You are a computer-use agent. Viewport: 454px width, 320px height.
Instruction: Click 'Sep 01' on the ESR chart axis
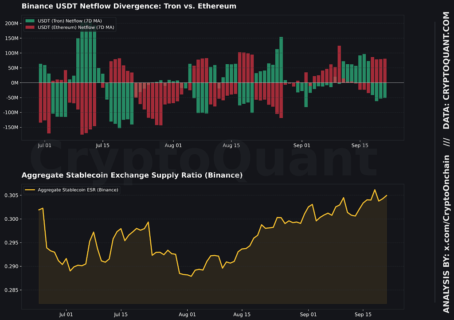coord(308,315)
